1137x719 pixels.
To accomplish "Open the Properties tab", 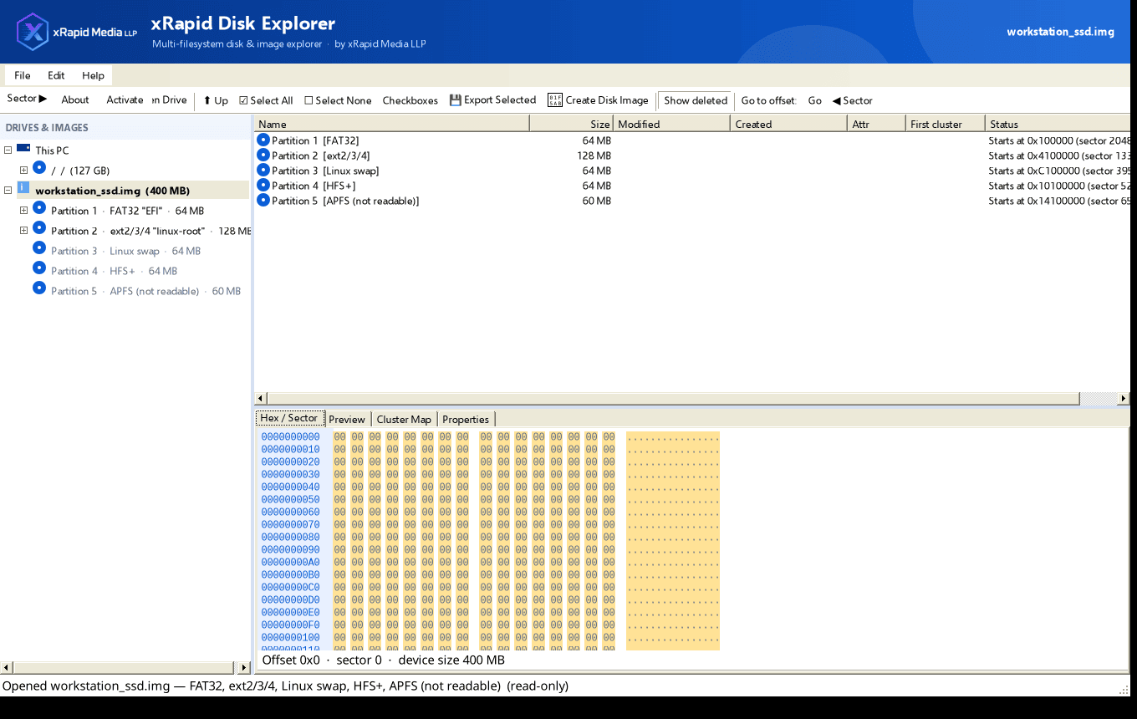I will coord(466,419).
